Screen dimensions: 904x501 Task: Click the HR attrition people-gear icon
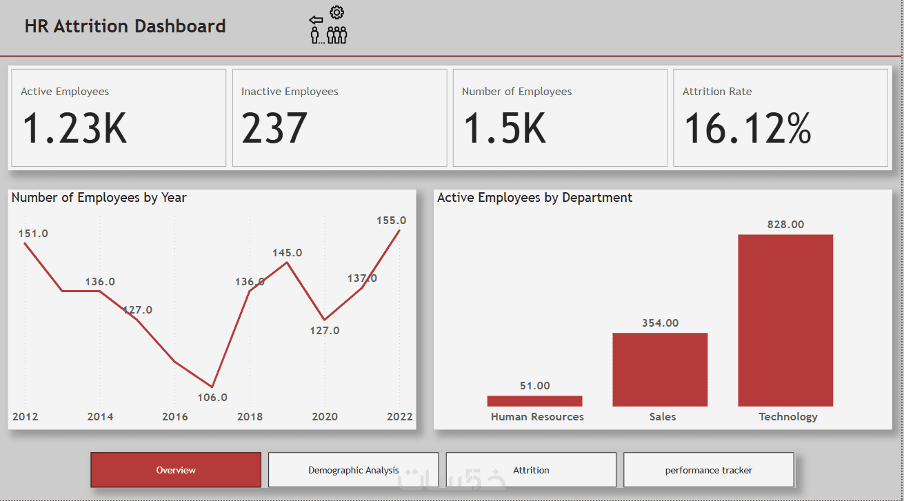(328, 25)
